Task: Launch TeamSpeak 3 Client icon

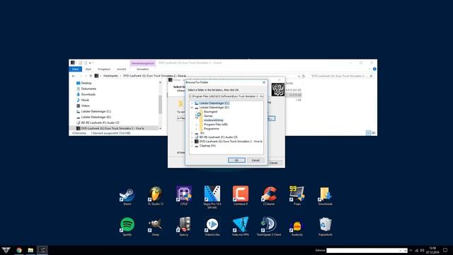Action: [x=269, y=227]
